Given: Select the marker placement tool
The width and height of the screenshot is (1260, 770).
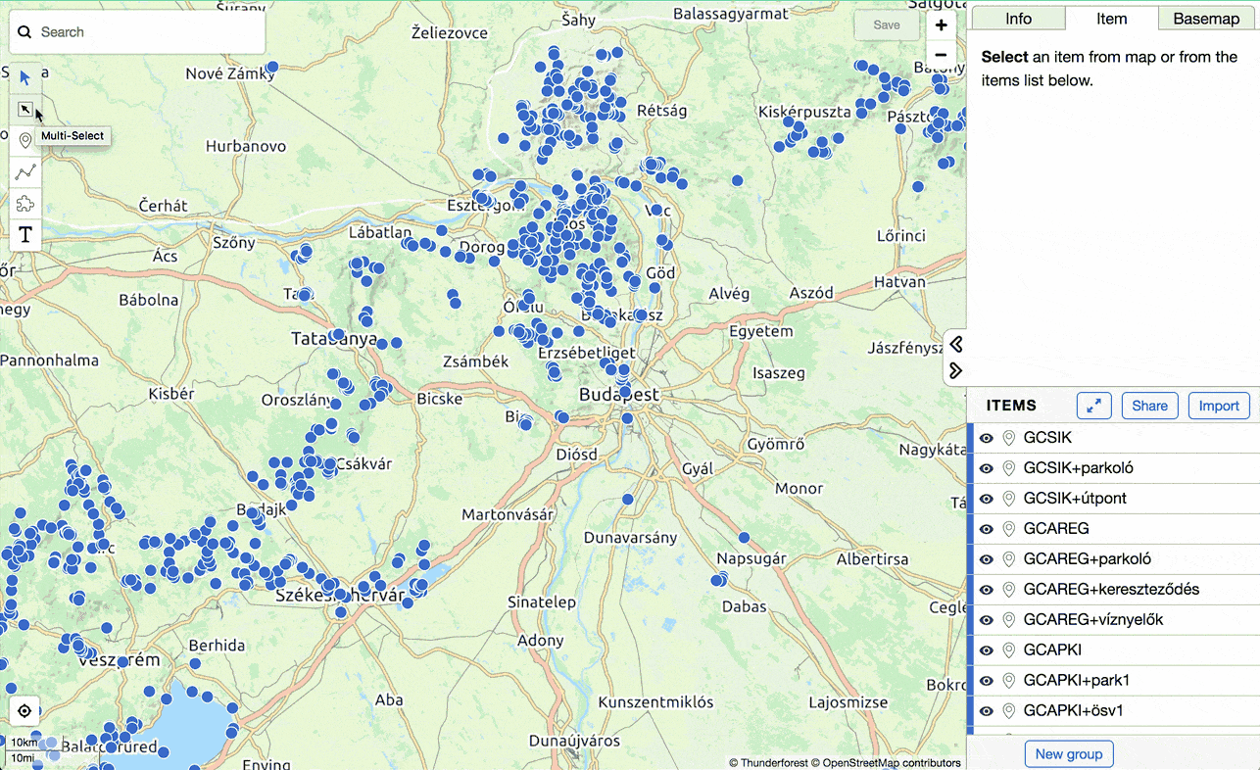Looking at the screenshot, I should [x=24, y=140].
